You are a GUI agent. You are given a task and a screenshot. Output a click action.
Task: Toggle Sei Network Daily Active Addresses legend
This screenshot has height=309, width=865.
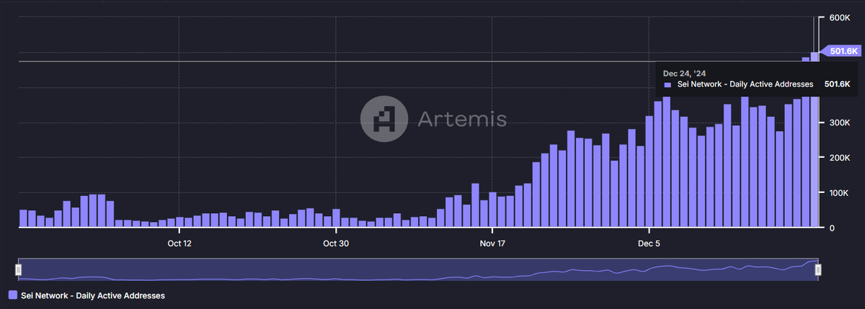(x=86, y=295)
